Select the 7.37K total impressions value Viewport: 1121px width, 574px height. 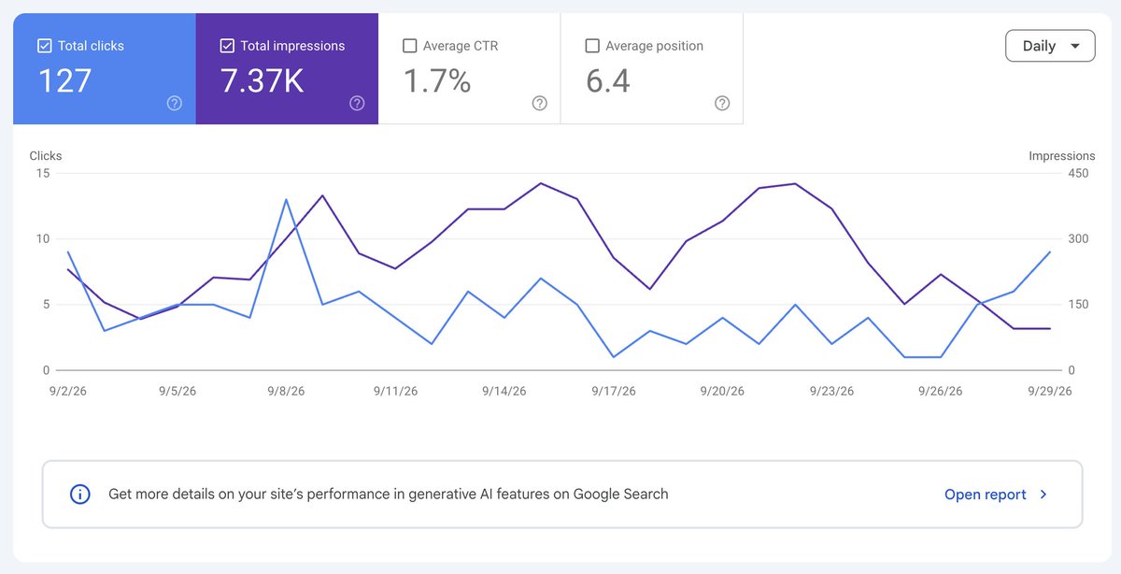263,81
